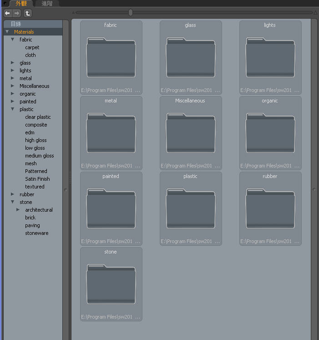The height and width of the screenshot is (340, 319).
Task: Open the fabric folder thumbnail
Action: pos(111,57)
